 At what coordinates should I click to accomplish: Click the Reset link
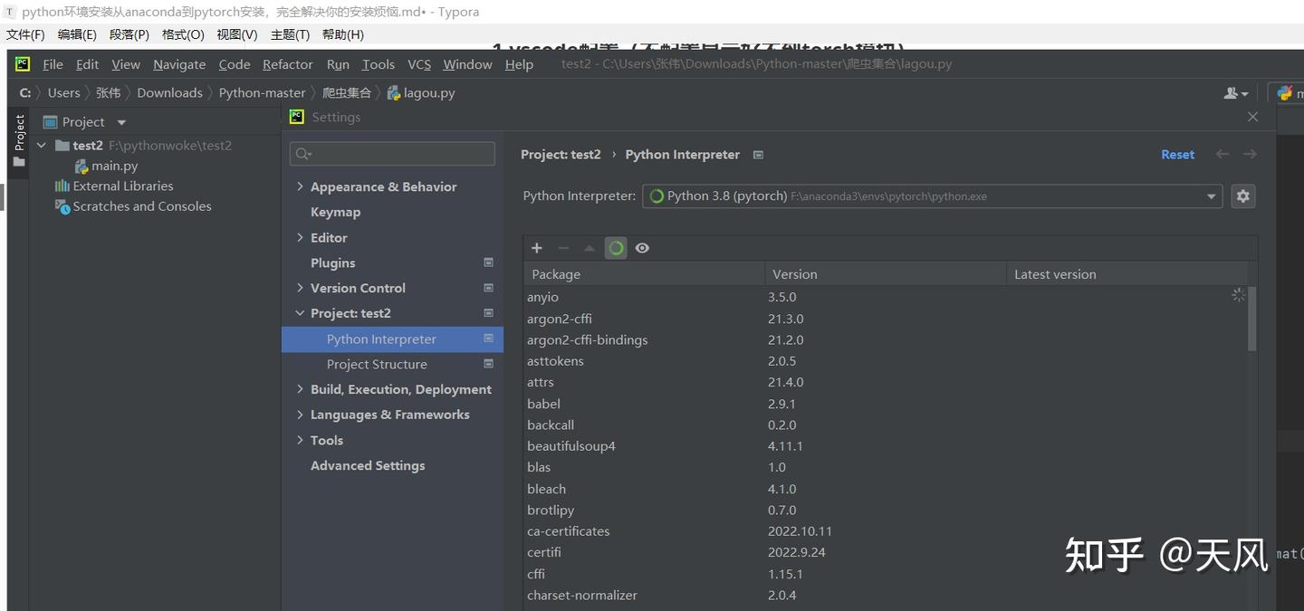(x=1177, y=154)
